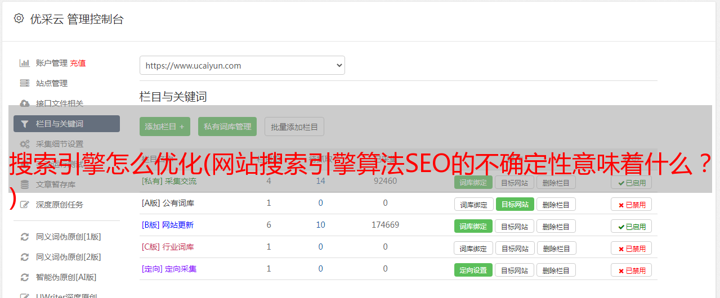This screenshot has height=298, width=720.
Task: Click the red 充值 link
Action: pos(78,63)
